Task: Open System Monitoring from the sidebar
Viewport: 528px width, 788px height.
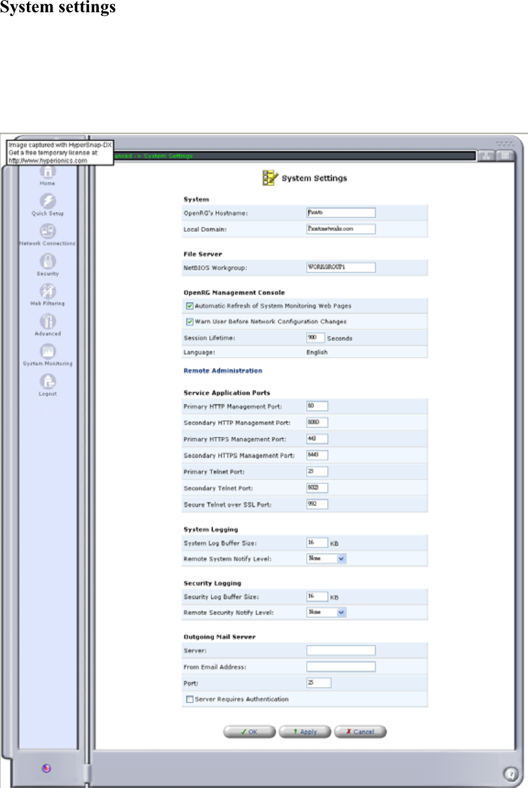Action: [48, 352]
